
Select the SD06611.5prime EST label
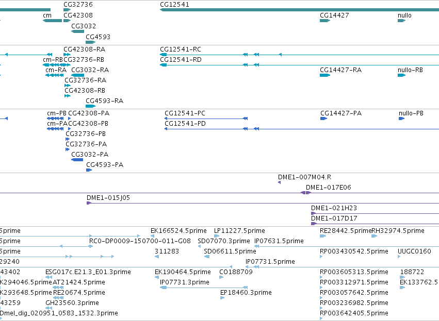pos(230,251)
